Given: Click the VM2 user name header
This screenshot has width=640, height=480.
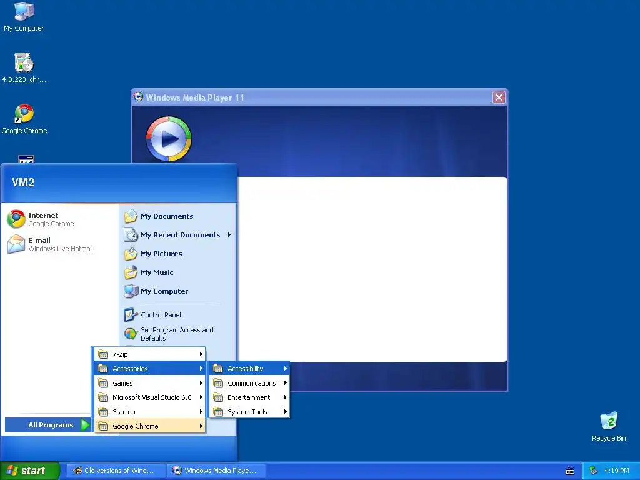Looking at the screenshot, I should 23,182.
